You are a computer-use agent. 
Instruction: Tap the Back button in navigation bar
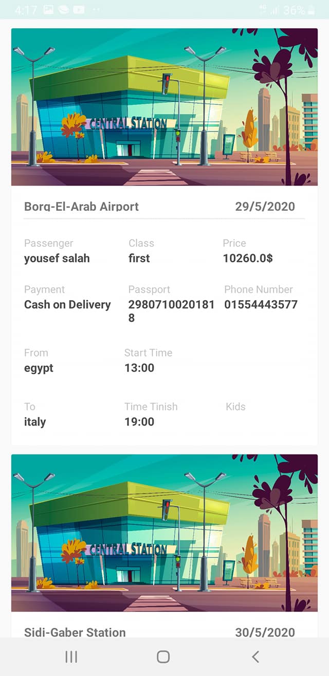(x=256, y=656)
